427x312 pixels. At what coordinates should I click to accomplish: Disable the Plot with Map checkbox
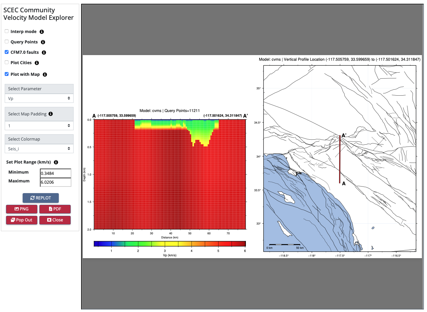click(x=7, y=74)
